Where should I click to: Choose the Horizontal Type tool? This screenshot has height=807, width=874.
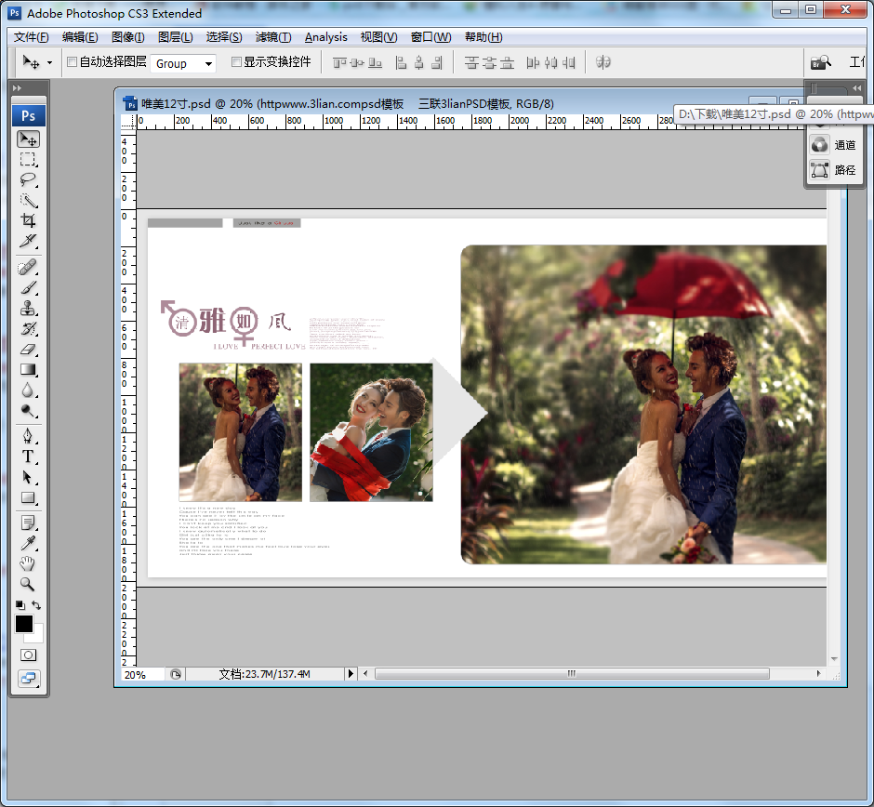click(x=28, y=456)
